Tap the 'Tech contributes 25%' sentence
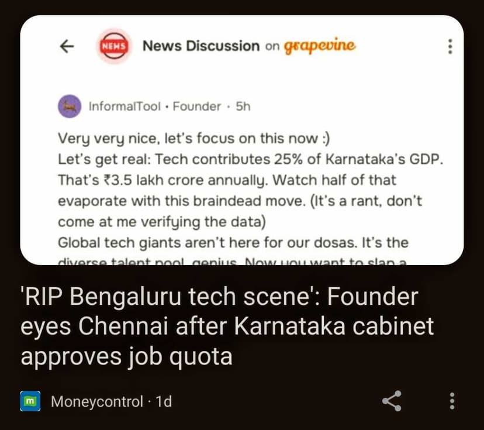 click(299, 159)
